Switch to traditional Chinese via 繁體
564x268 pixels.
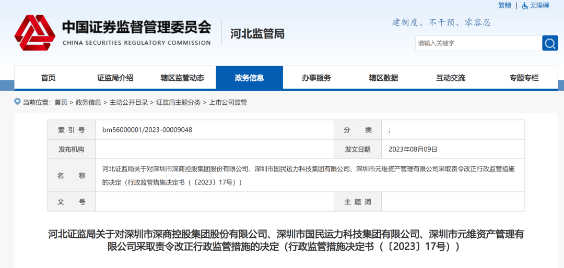[504, 5]
